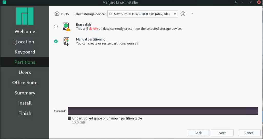The width and height of the screenshot is (263, 139).
Task: Click the Manual partitioning drive icon
Action: coord(66,41)
